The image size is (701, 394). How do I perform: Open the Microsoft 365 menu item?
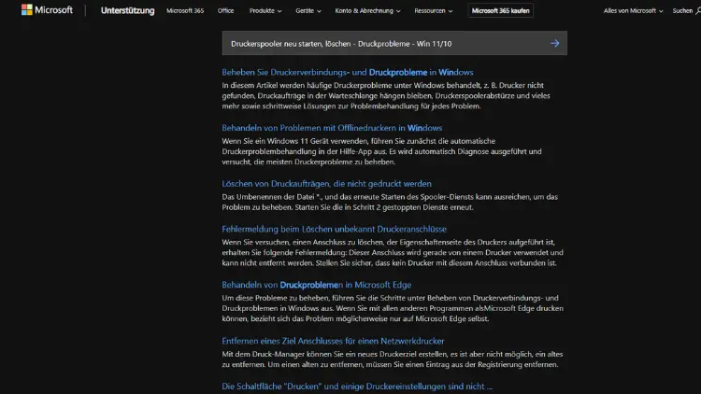[x=185, y=10]
